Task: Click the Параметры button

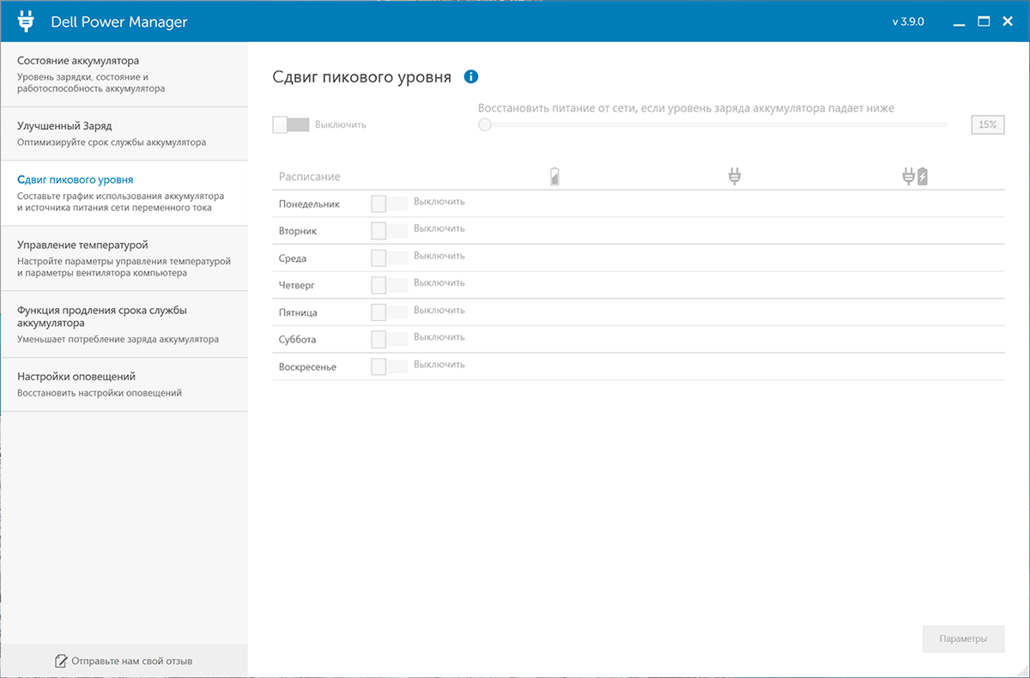Action: [x=963, y=639]
